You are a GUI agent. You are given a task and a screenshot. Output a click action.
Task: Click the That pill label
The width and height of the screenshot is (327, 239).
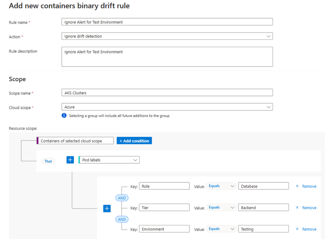pyautogui.click(x=48, y=161)
